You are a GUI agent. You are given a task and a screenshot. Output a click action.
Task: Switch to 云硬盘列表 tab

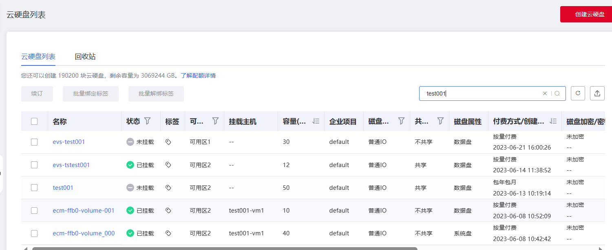coord(38,57)
